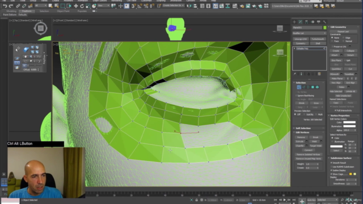This screenshot has width=363, height=204.
Task: Toggle Isoline Display checkbox
Action: coord(331,171)
